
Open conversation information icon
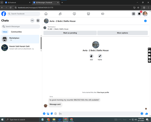[145, 21]
